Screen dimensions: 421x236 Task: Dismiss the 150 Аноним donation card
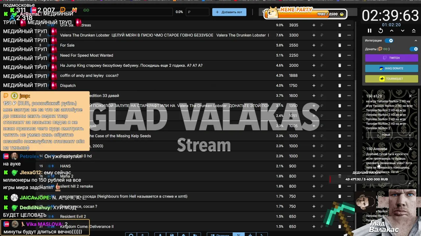pyautogui.click(x=410, y=149)
